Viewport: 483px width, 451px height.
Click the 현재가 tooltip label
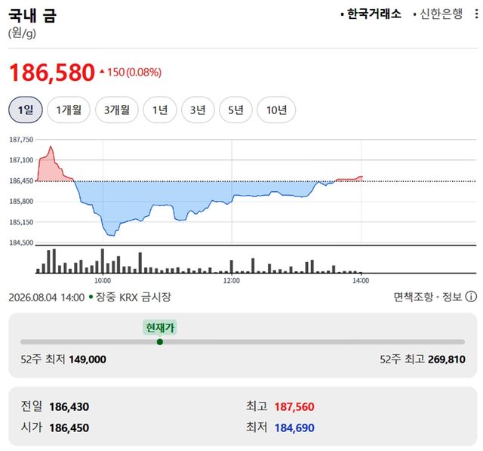point(159,327)
